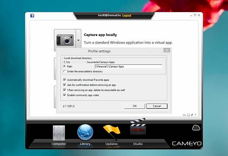Confirm profile settings with OK
This screenshot has height=156, width=228.
point(135,106)
